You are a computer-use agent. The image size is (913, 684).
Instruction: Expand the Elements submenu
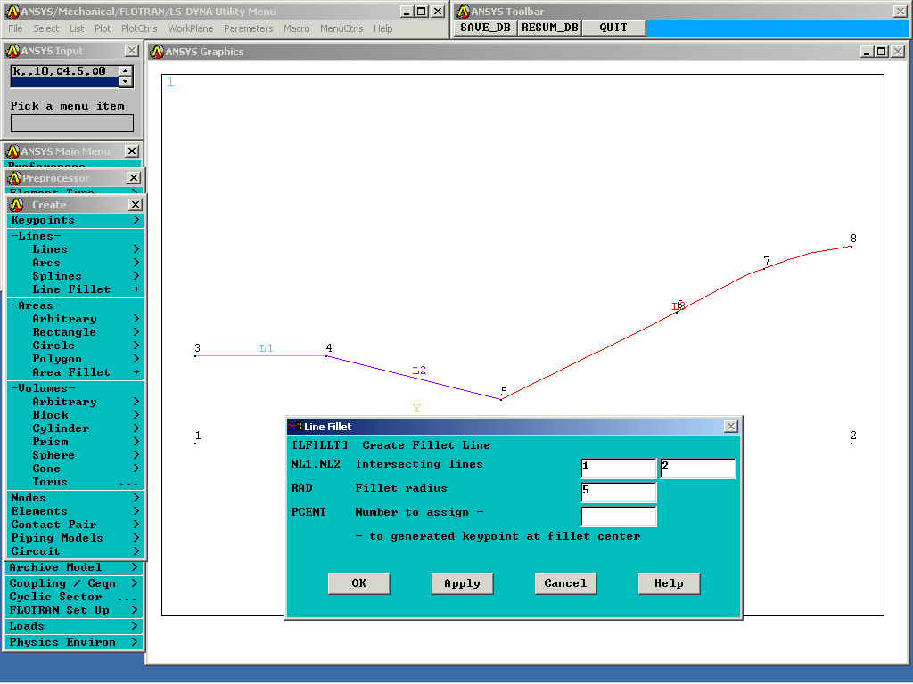pyautogui.click(x=75, y=512)
